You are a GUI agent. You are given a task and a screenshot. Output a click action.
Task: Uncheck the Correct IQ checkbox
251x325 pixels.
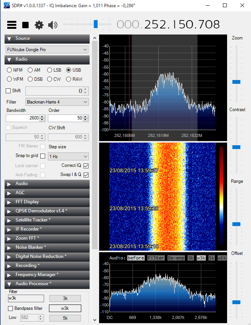click(86, 166)
